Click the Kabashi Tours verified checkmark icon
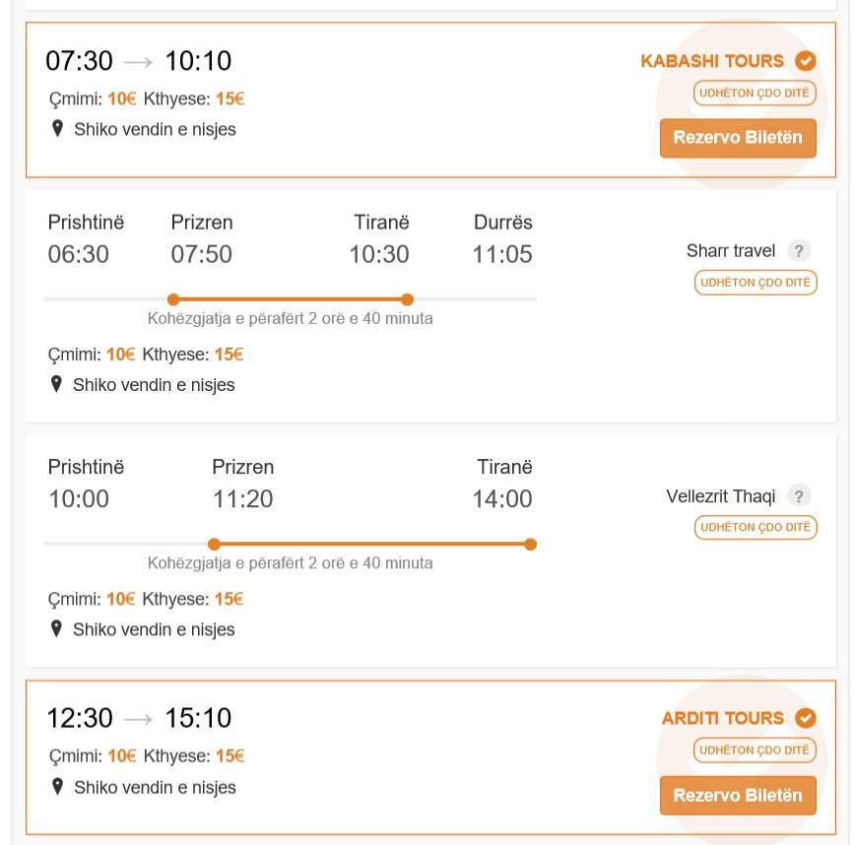Image resolution: width=854 pixels, height=845 pixels. click(805, 61)
